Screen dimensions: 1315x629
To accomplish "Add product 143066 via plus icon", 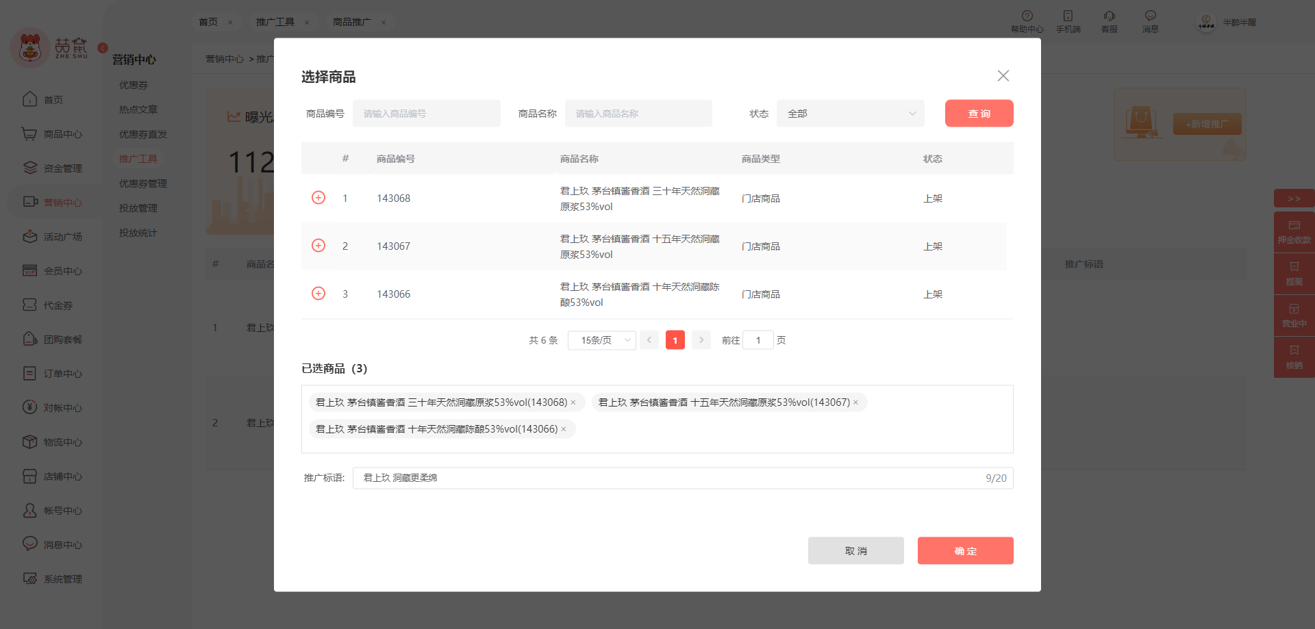I will (318, 294).
